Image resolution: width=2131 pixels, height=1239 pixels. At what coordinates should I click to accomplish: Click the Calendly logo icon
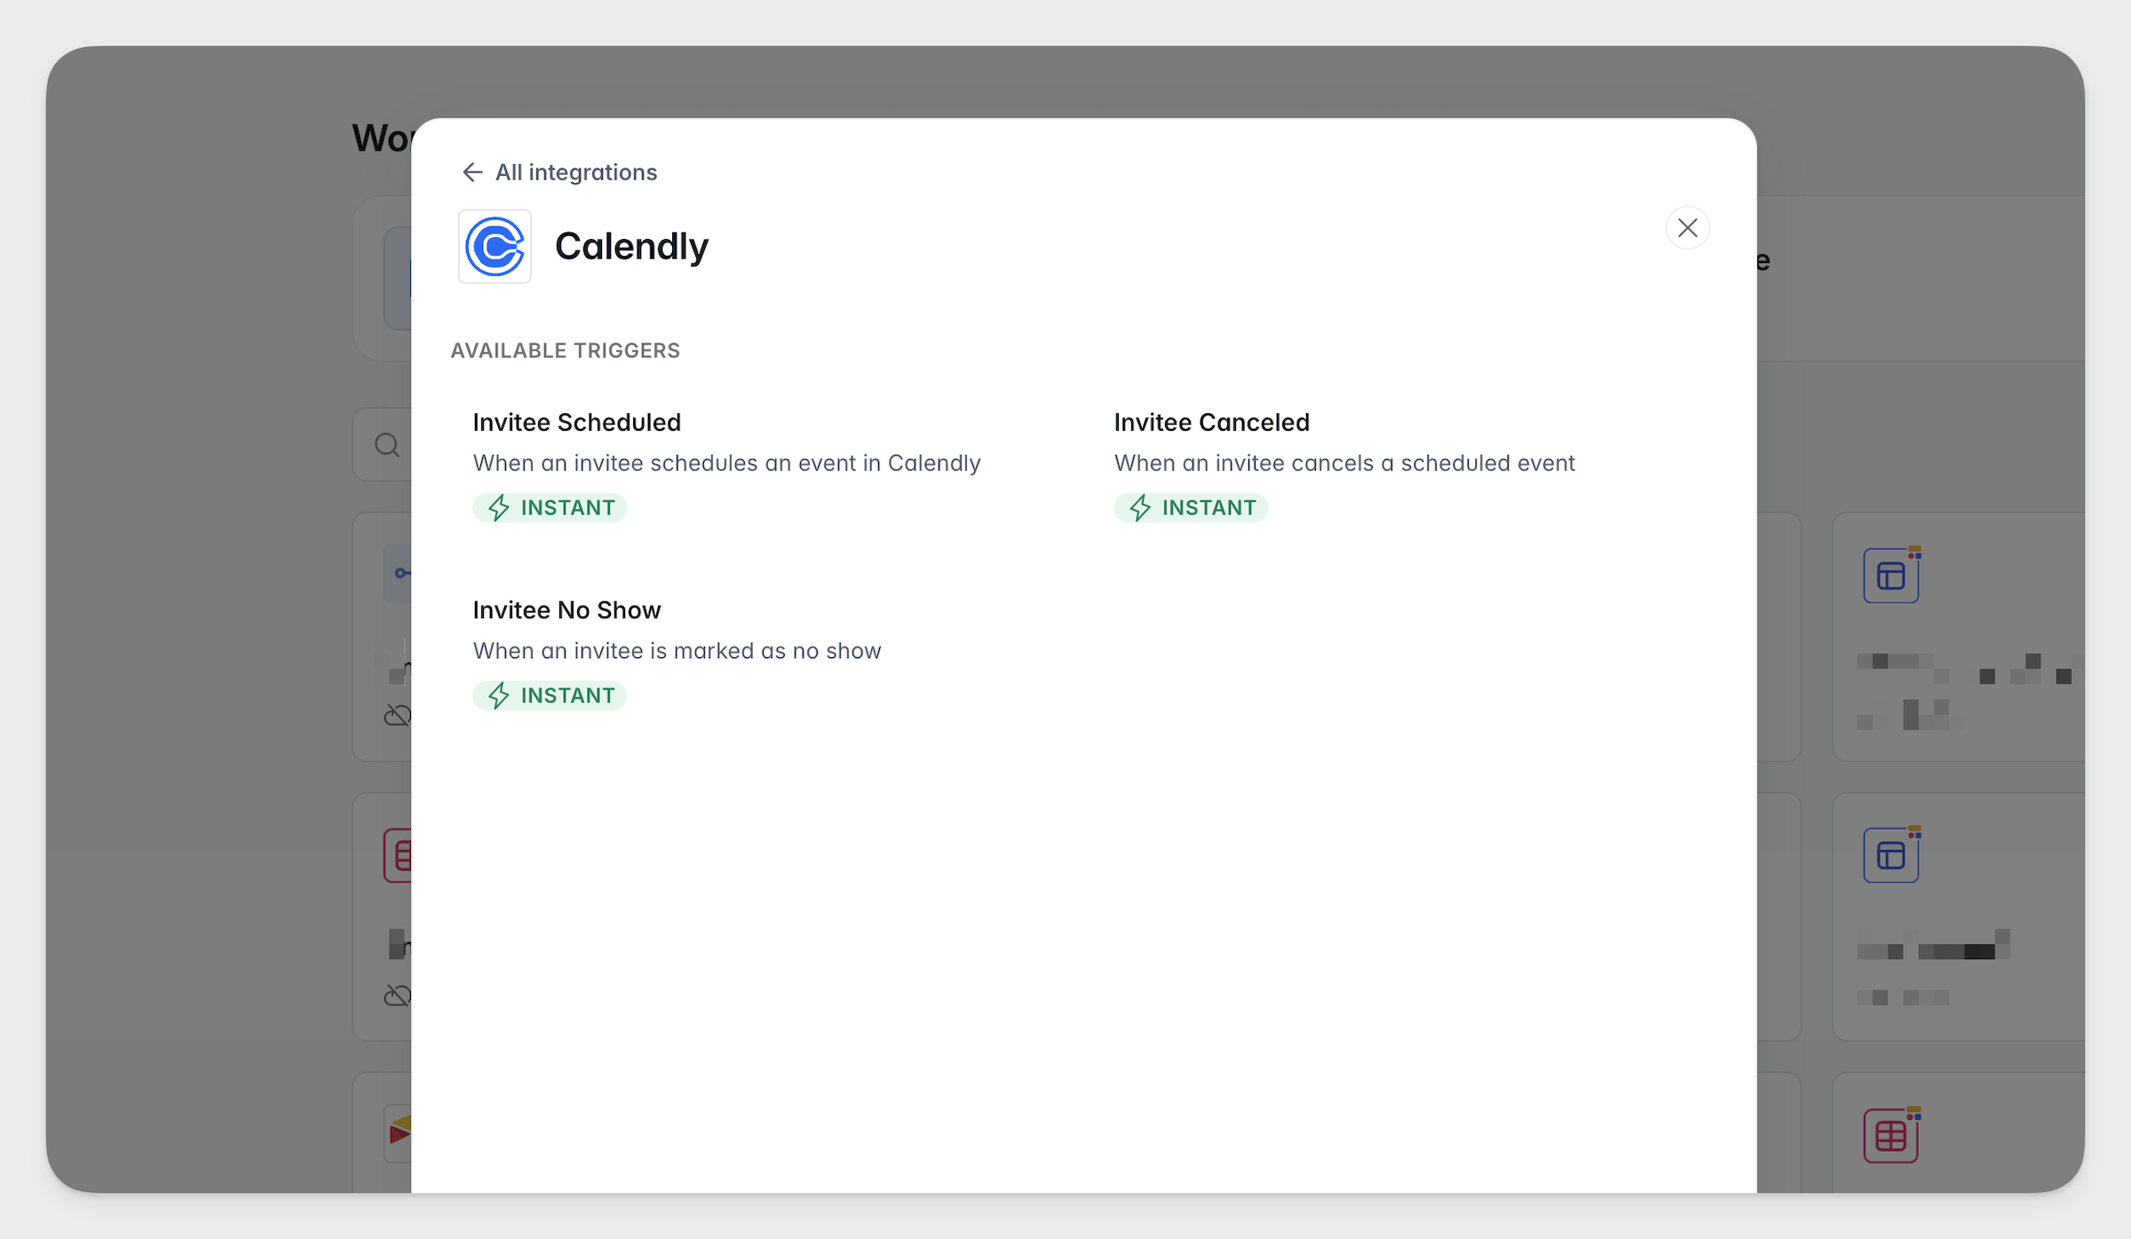[x=495, y=247]
